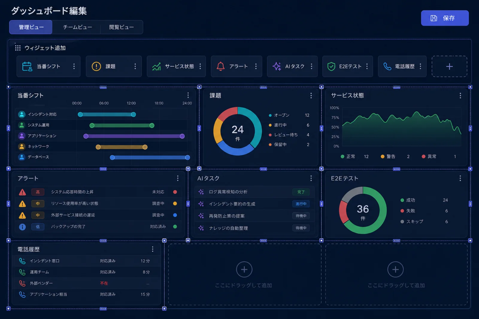Click the インシデント対応 shift bar end handle
Image resolution: width=479 pixels, height=319 pixels.
(134, 115)
